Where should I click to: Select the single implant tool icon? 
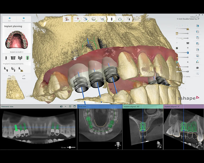point(6,58)
